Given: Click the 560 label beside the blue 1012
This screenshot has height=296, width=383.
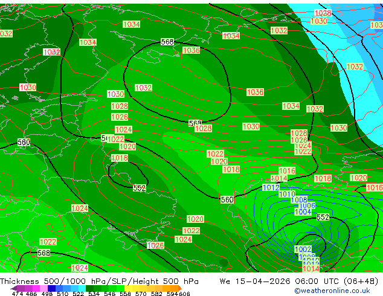Looking at the screenshot, I should click(x=227, y=200).
